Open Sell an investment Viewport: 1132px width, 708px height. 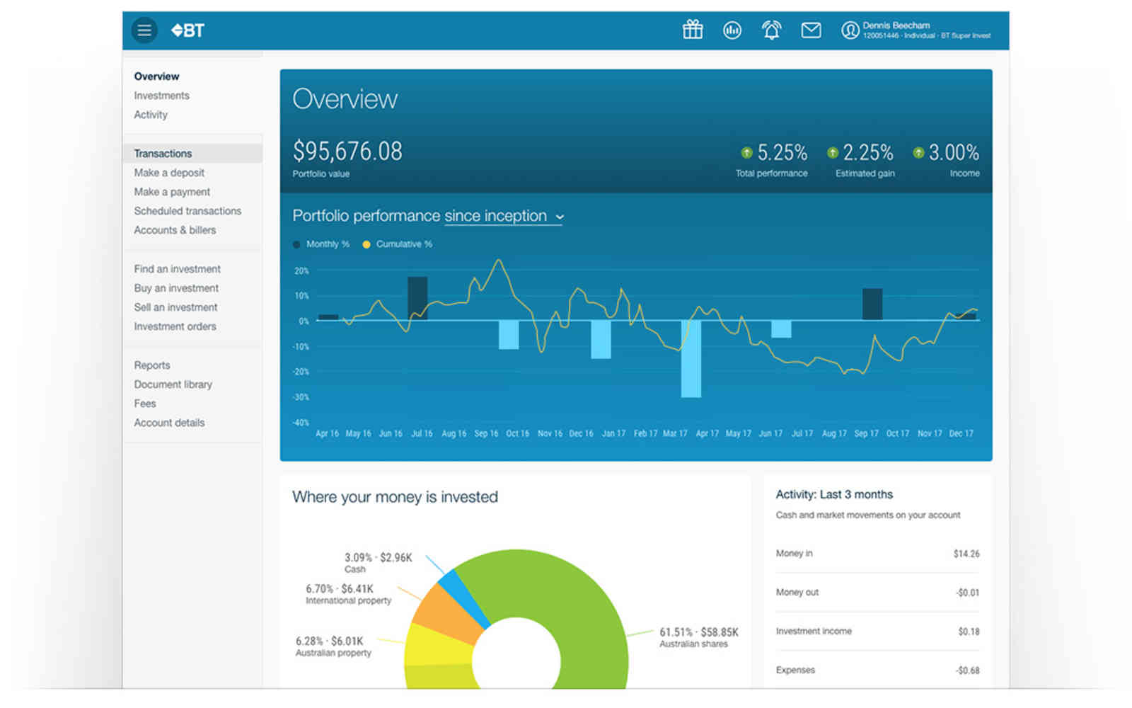175,307
